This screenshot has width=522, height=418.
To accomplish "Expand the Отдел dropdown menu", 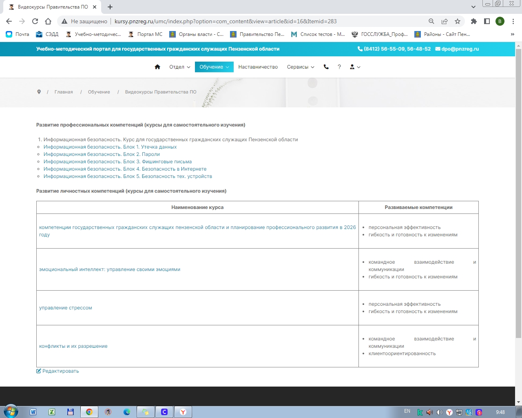I will (179, 67).
